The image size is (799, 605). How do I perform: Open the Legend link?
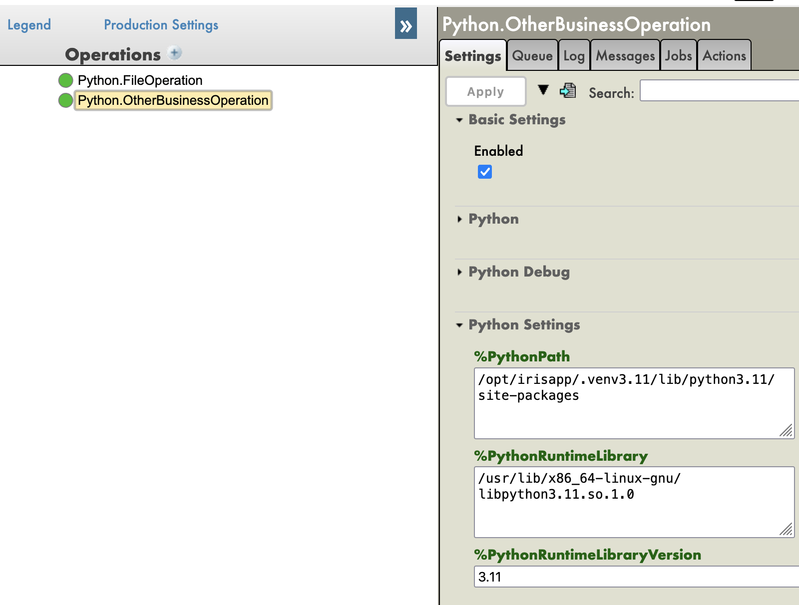point(29,25)
